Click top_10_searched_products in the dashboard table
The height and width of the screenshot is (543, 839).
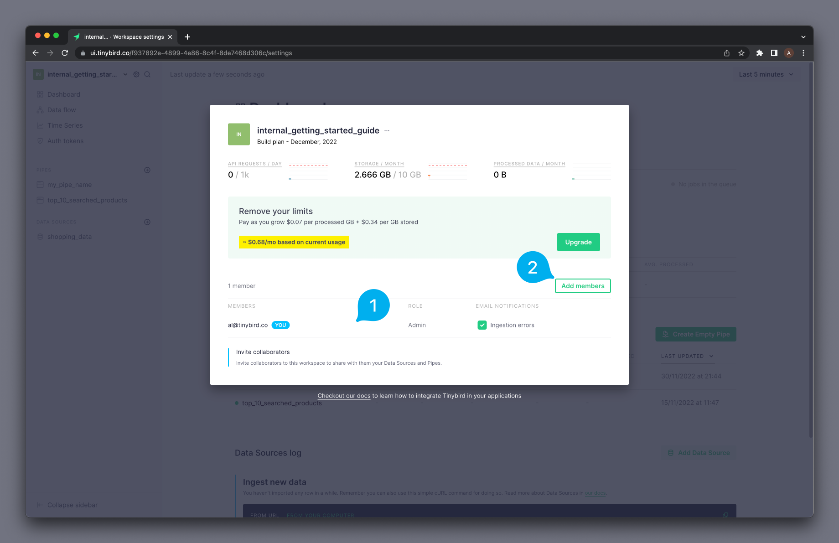[282, 403]
